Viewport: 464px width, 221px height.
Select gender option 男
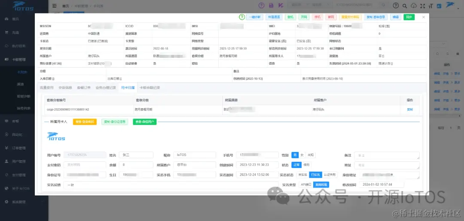(295, 155)
